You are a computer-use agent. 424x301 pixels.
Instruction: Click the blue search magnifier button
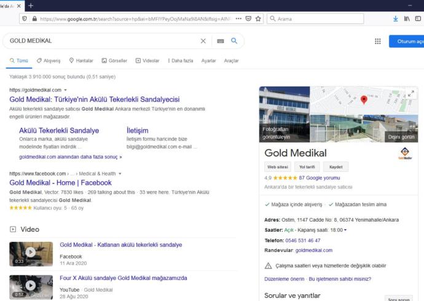[234, 41]
